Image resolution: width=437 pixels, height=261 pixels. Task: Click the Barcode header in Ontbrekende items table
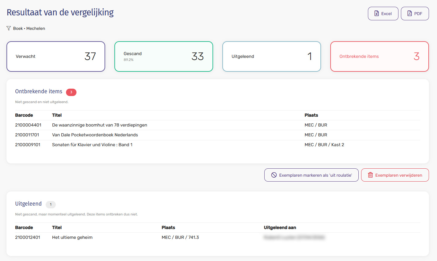click(x=24, y=115)
